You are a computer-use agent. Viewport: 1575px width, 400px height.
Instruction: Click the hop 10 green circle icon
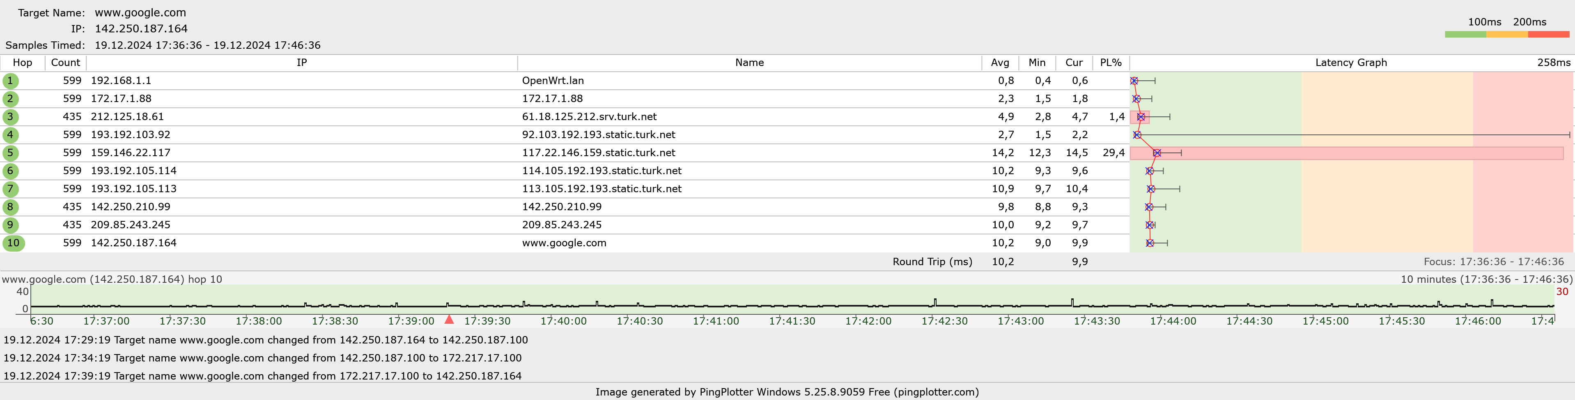(x=14, y=243)
